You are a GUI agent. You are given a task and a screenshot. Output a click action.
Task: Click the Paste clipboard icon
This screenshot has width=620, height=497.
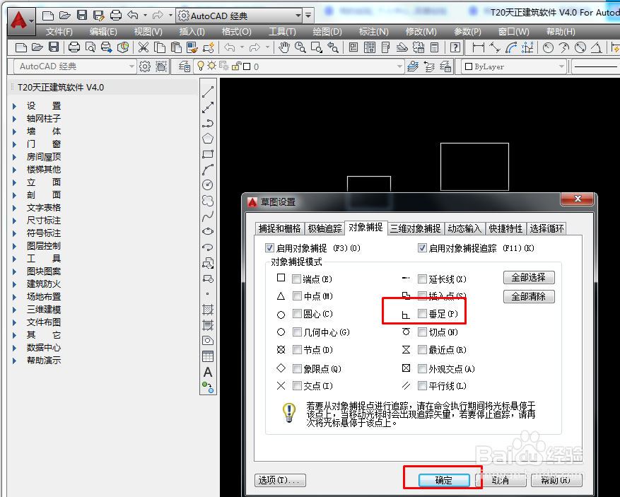tap(176, 47)
